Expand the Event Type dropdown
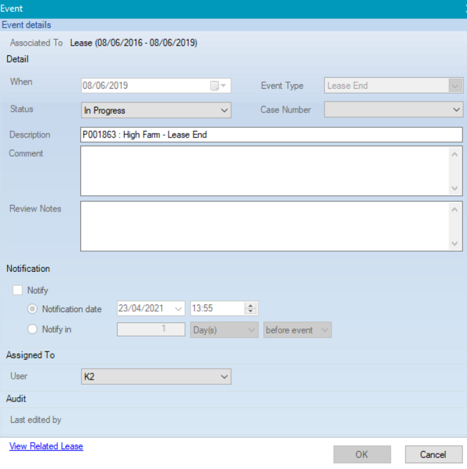Screen dimensions: 467x469 coord(455,85)
